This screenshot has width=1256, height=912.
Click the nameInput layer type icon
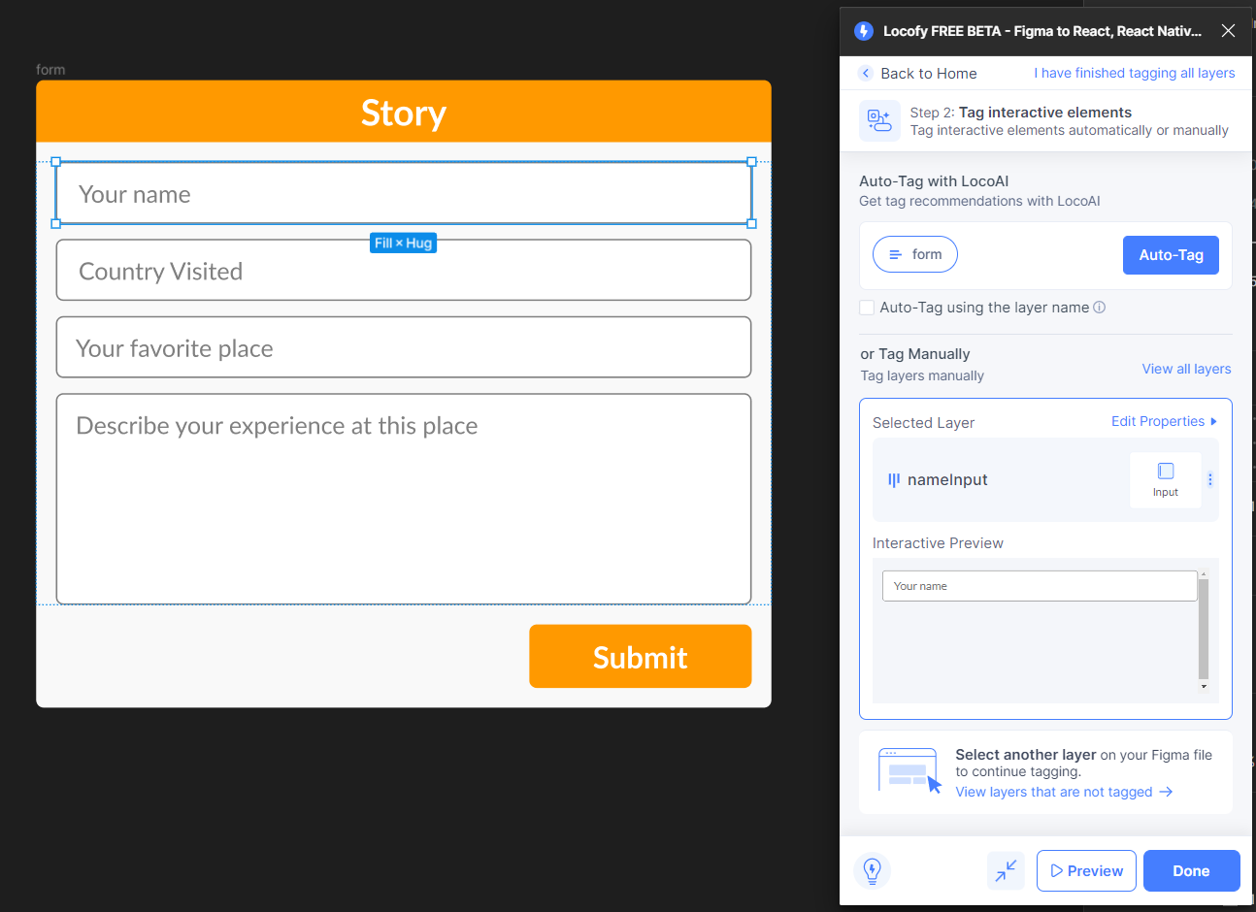point(893,479)
